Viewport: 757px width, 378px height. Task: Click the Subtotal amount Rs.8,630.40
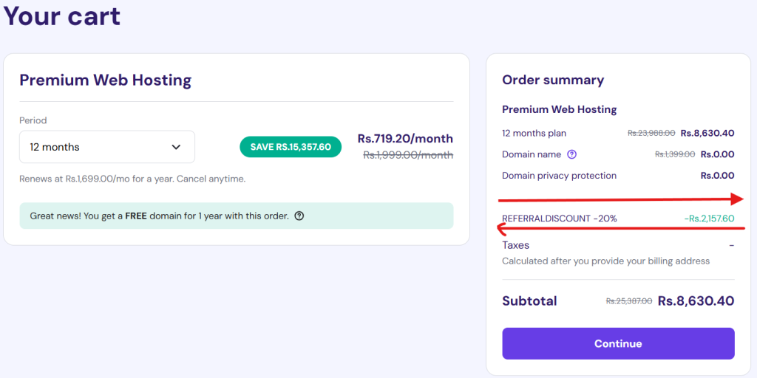tap(696, 301)
